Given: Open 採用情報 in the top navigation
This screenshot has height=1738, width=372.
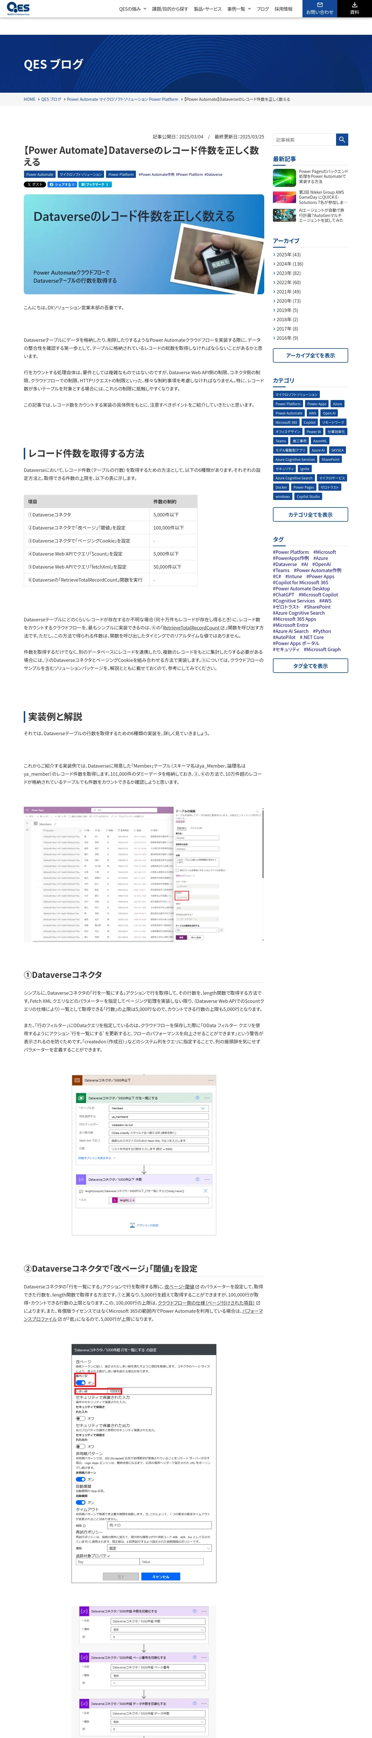Looking at the screenshot, I should (284, 9).
